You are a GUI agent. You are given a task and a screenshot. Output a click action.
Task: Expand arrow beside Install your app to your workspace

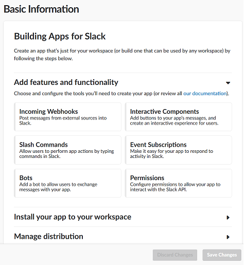click(x=228, y=218)
